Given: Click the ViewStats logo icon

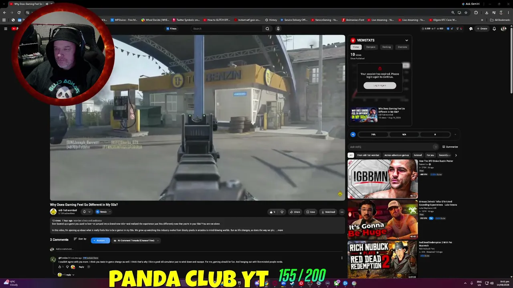Looking at the screenshot, I should click(353, 40).
